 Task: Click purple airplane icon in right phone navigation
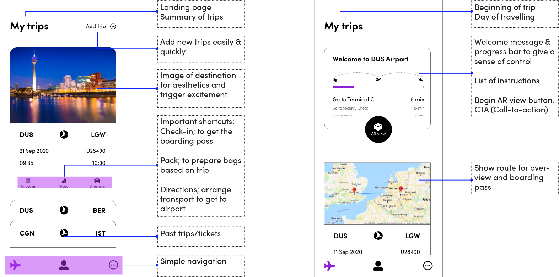pyautogui.click(x=329, y=266)
